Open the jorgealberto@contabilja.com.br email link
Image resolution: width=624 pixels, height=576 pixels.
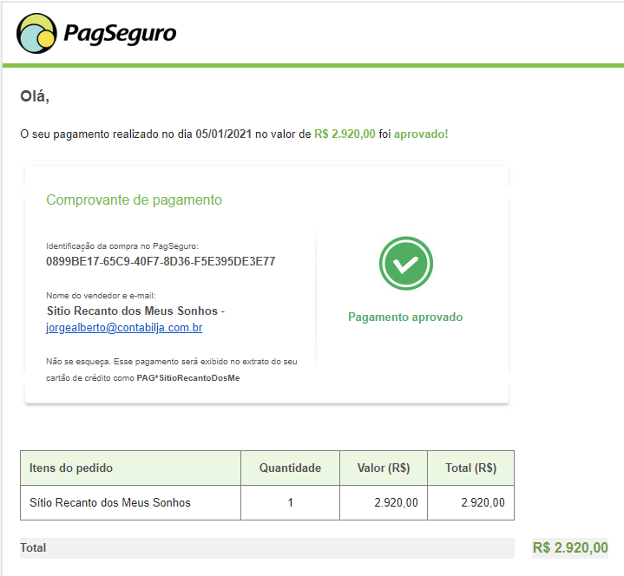pos(124,327)
